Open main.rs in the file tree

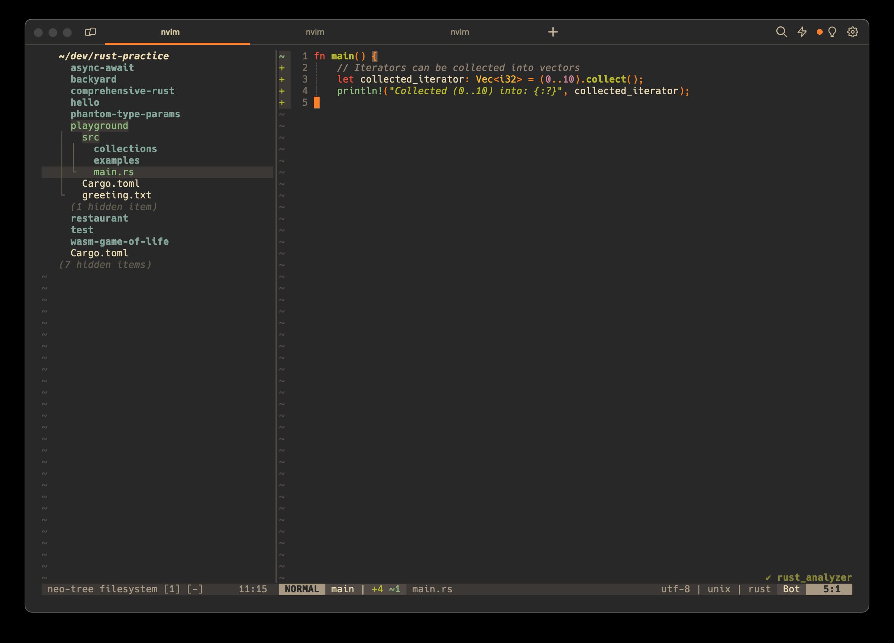coord(114,172)
